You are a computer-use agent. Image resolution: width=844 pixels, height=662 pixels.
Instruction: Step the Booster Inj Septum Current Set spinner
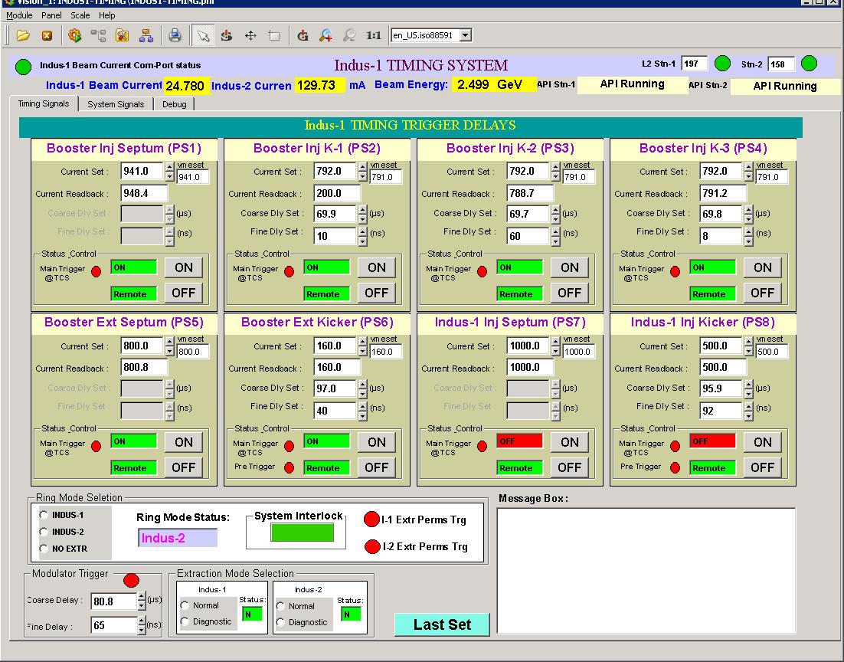click(169, 167)
